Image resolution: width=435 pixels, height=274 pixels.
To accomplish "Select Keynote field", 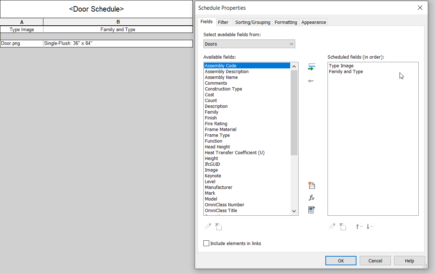I will tap(247, 176).
